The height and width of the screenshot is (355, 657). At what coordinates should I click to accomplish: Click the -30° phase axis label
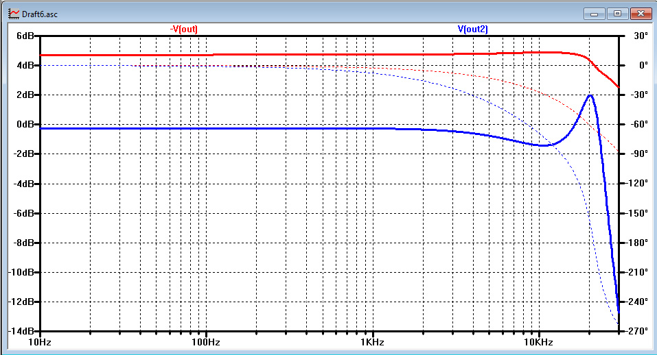639,95
